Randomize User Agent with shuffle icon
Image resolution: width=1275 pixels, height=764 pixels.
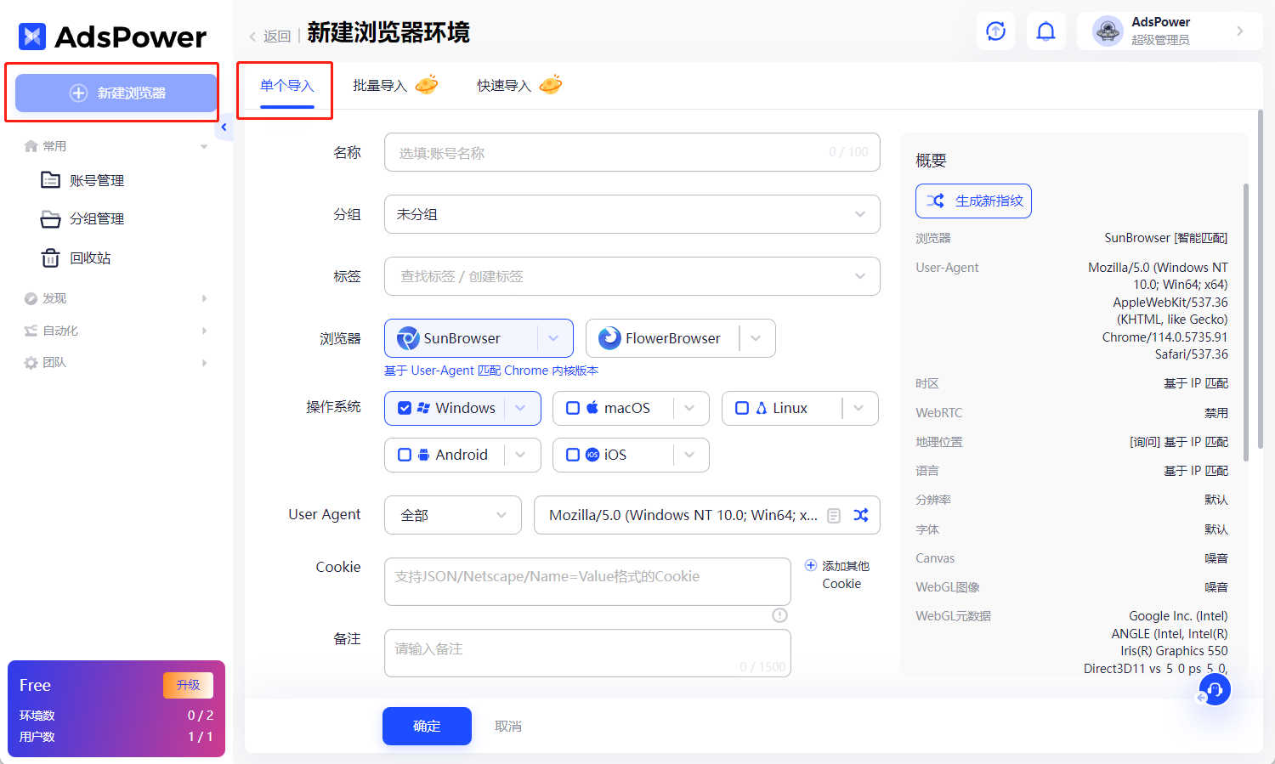[861, 515]
